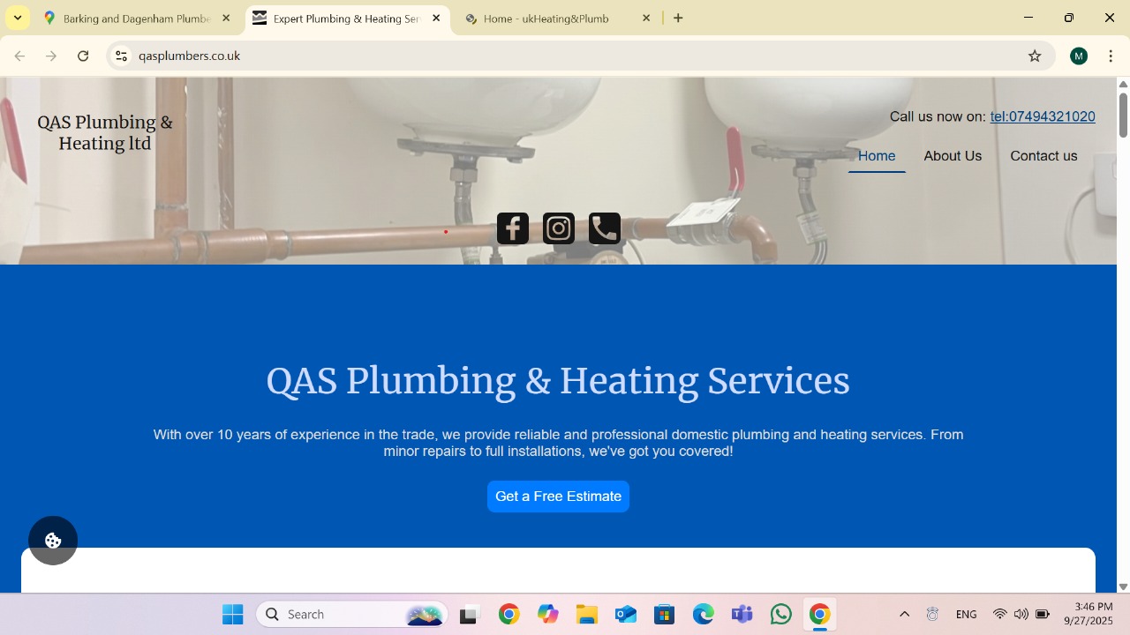Switch to Home - ukHeating&Plumb tab
Screen dimensions: 1130x635
click(558, 18)
